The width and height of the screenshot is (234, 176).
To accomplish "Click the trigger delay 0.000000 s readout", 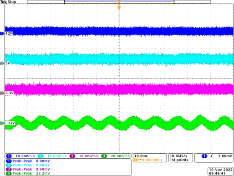I will (152, 160).
